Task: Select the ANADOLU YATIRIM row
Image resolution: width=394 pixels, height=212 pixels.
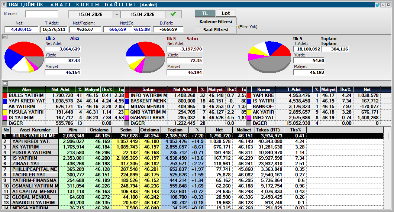Action: click(x=193, y=202)
